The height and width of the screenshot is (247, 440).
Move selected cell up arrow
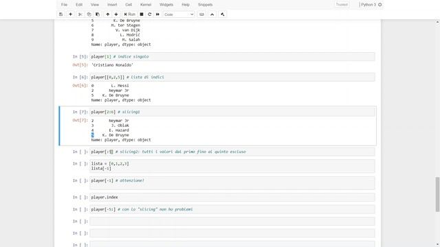pyautogui.click(x=107, y=14)
